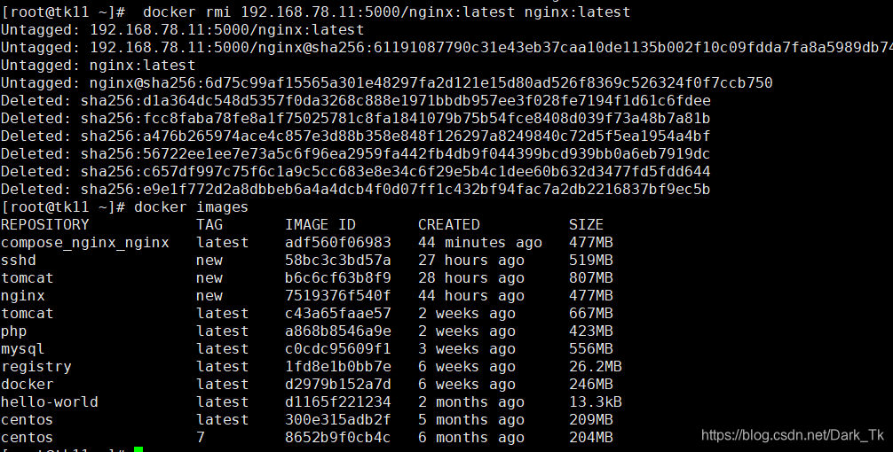
Task: Click the 423MB size value
Action: coord(590,331)
